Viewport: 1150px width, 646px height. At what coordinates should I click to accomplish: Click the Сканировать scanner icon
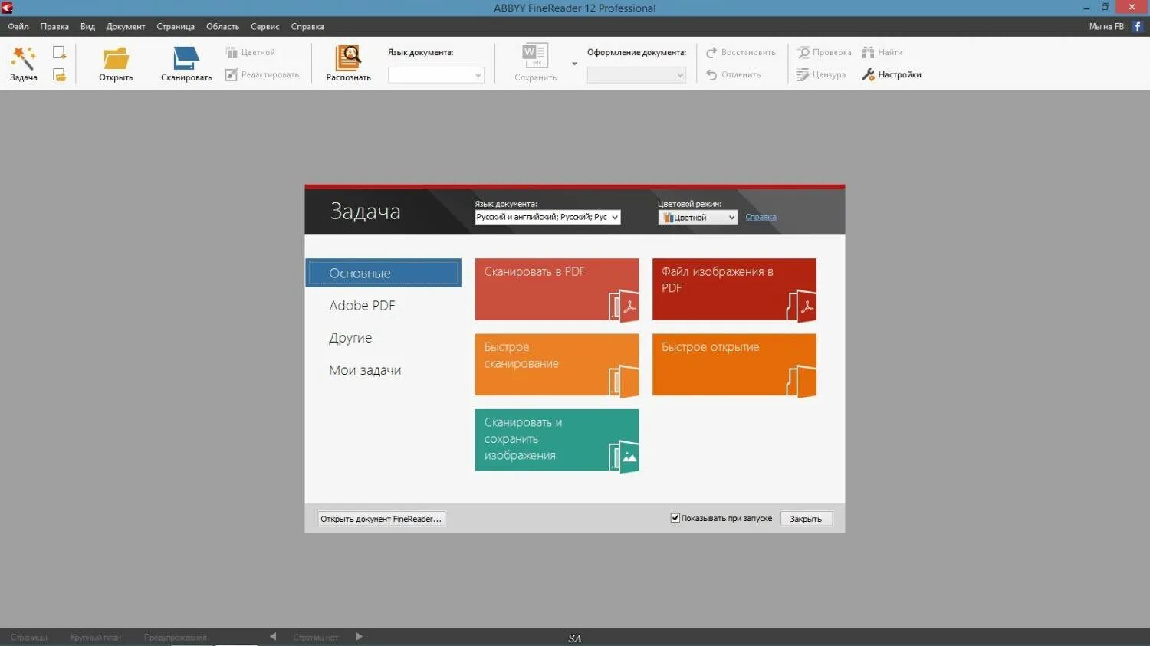(186, 58)
